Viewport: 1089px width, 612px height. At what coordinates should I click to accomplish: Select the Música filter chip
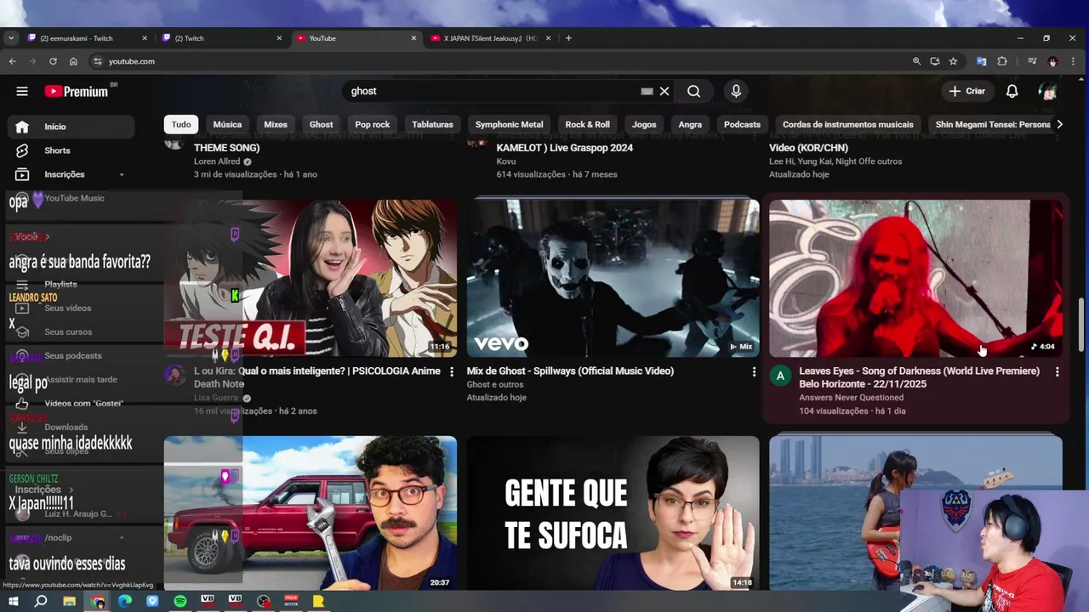tap(227, 124)
